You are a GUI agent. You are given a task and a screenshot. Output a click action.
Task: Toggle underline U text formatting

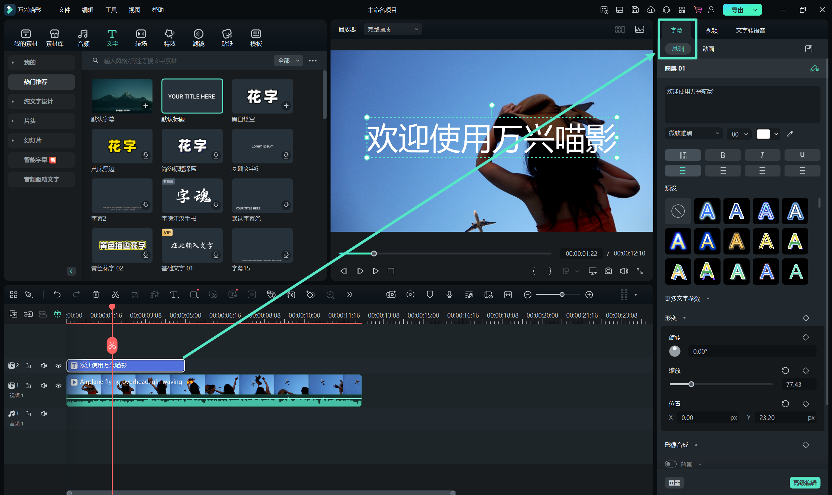(802, 155)
